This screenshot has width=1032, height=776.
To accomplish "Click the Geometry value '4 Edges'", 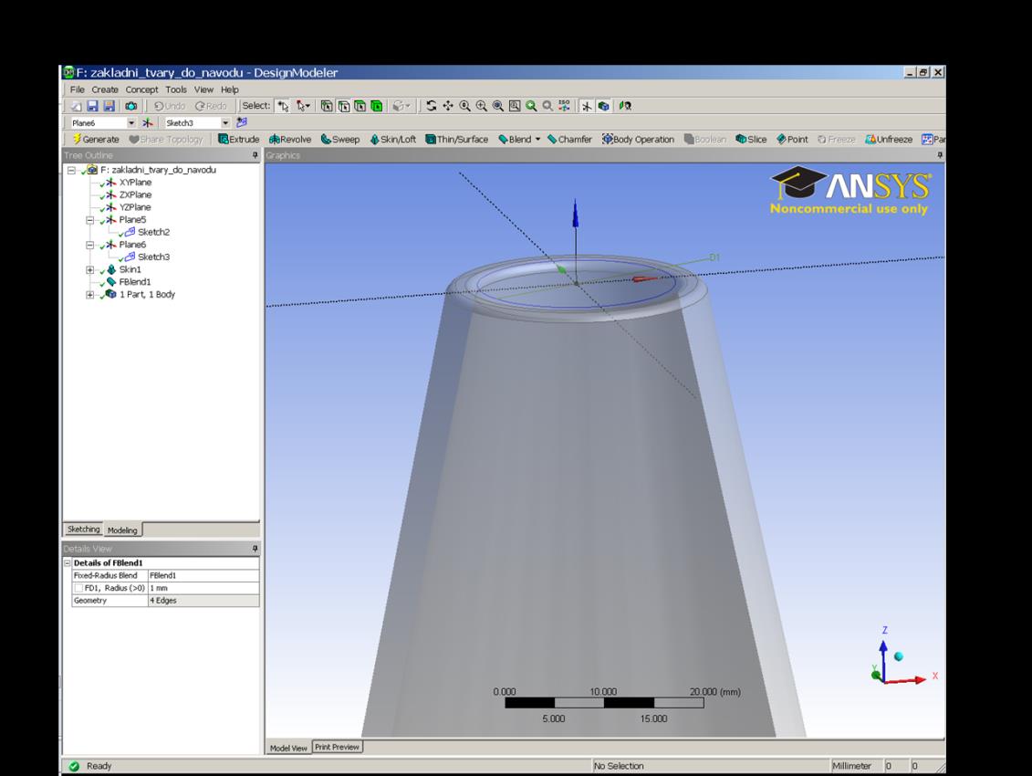I will [x=203, y=600].
